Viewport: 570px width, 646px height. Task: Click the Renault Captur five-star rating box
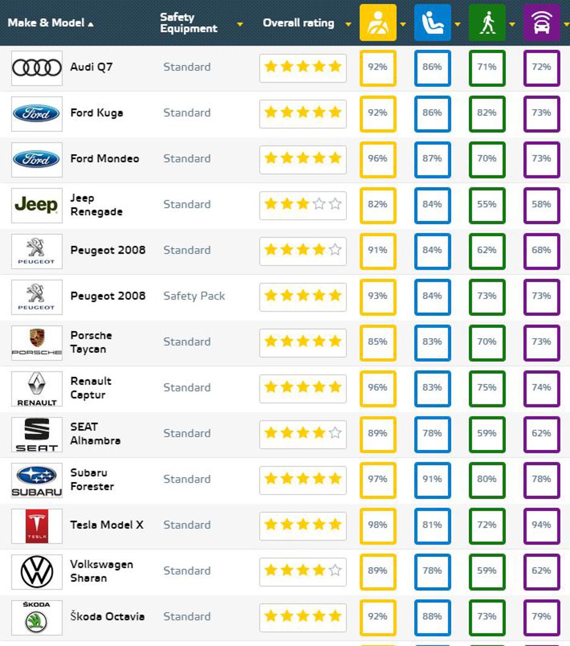[303, 387]
